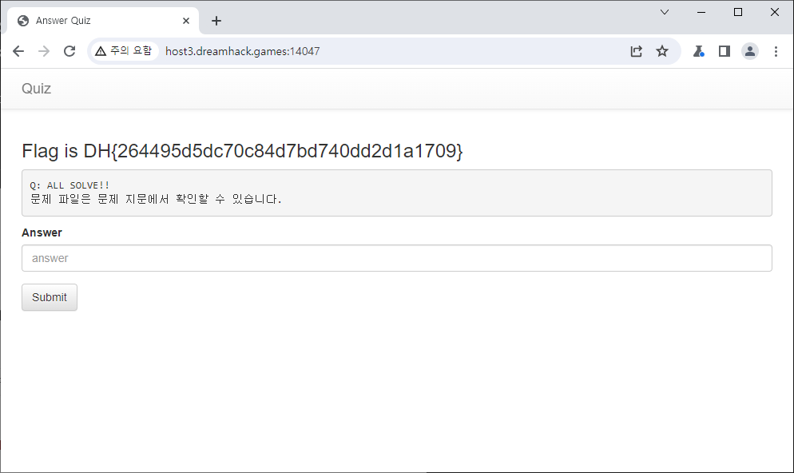Reload the current page
This screenshot has height=473, width=794.
click(x=69, y=51)
